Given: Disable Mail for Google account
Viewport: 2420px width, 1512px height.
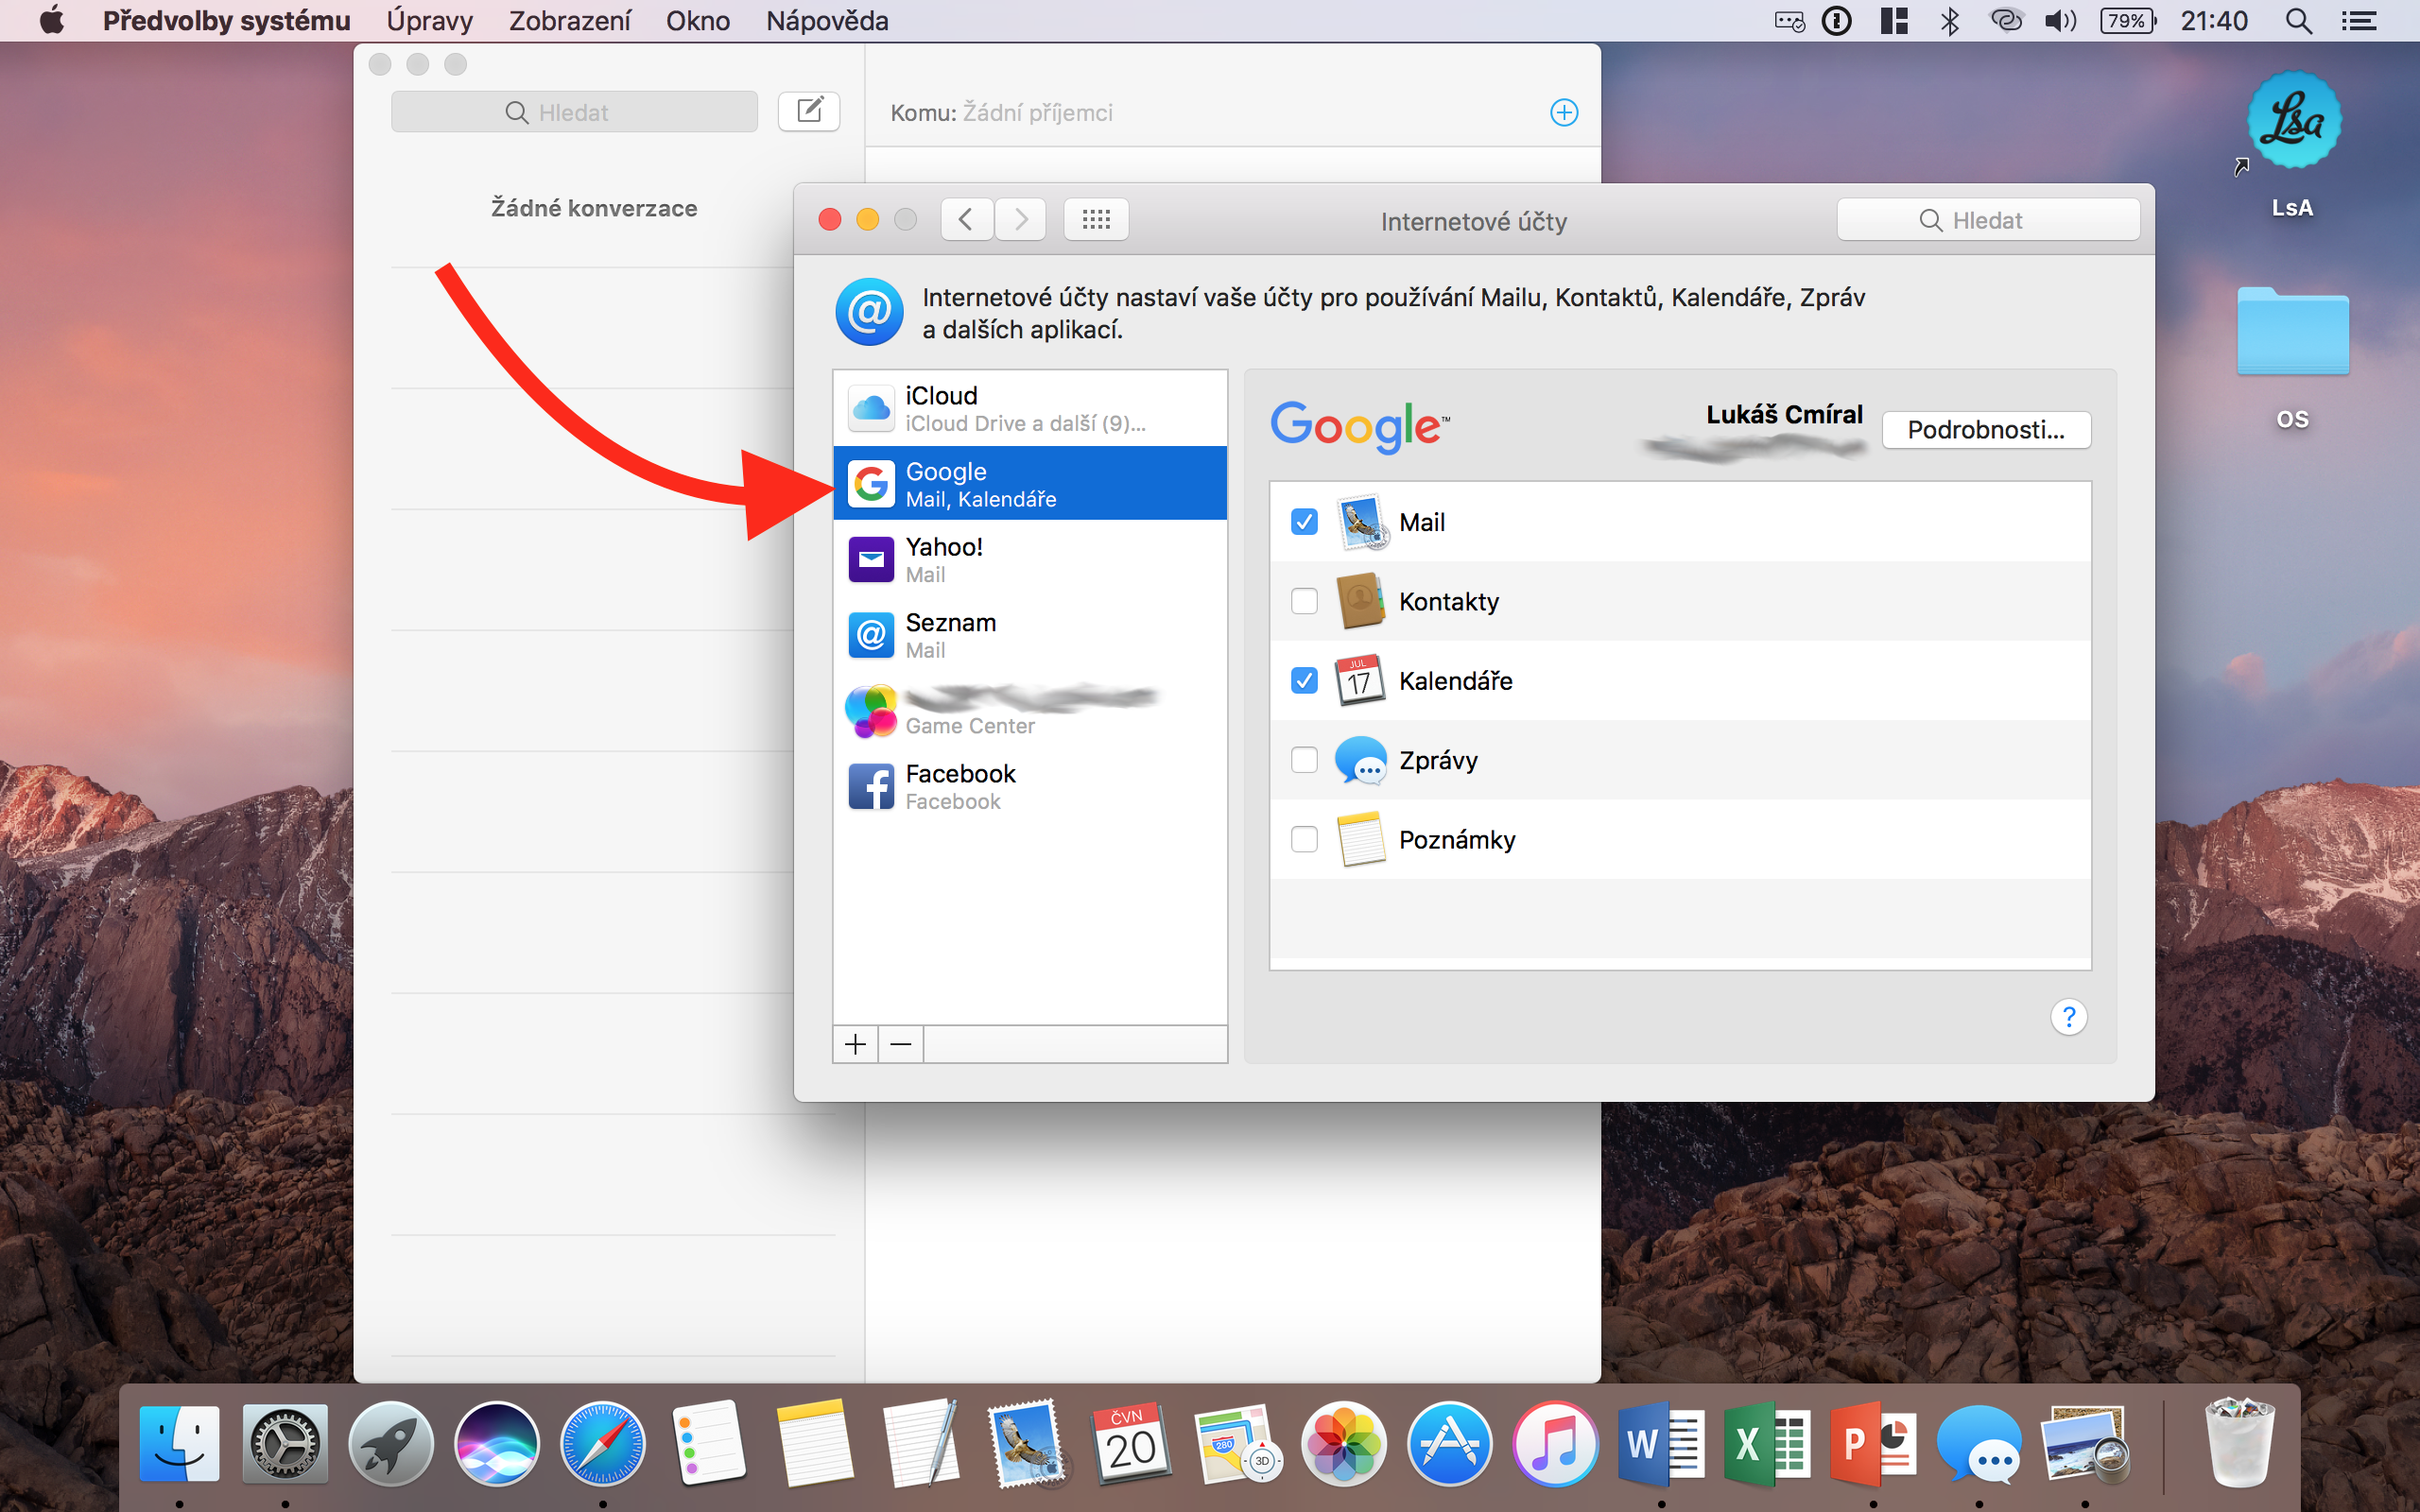Looking at the screenshot, I should coord(1304,522).
